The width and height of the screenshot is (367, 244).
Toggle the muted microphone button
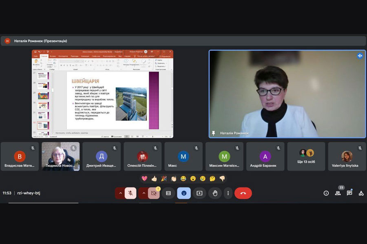click(130, 193)
